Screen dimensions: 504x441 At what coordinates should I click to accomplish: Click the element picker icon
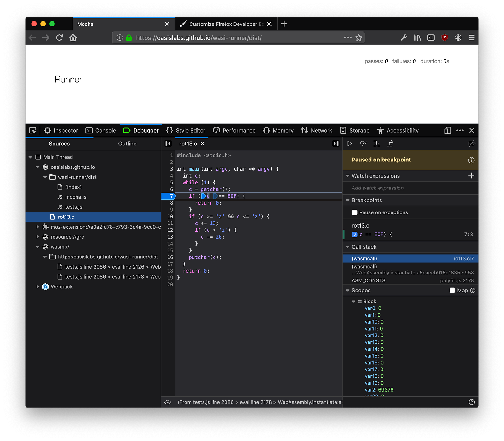[33, 130]
